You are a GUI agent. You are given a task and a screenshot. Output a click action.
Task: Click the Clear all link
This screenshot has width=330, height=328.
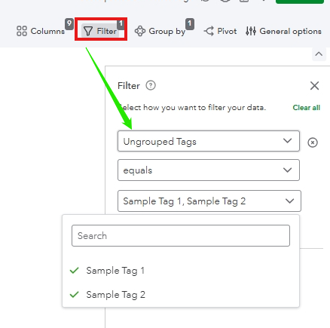(306, 108)
